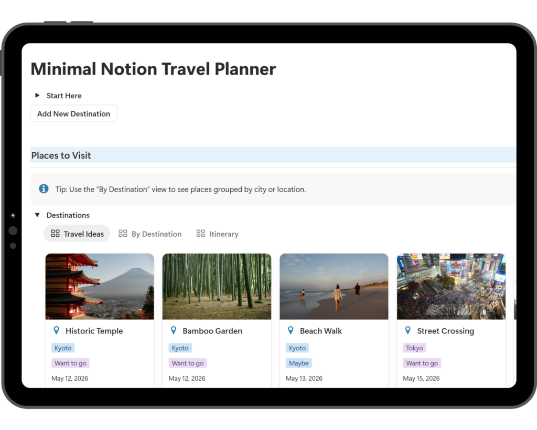The image size is (537, 430).
Task: Click the gallery icon beside By Destination
Action: point(123,233)
